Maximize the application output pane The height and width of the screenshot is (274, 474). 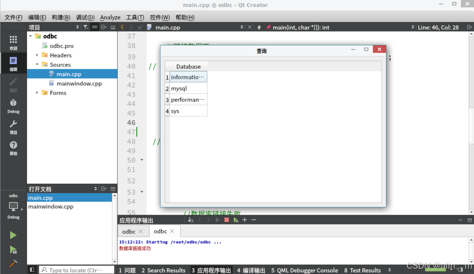470,220
